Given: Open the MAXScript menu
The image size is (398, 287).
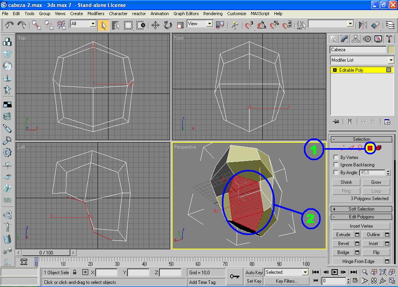Looking at the screenshot, I should coord(260,14).
